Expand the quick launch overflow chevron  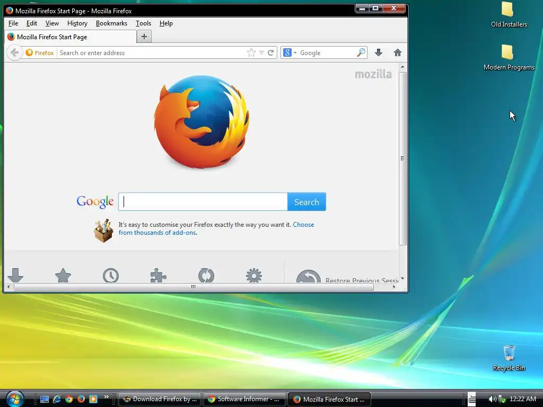coord(106,396)
